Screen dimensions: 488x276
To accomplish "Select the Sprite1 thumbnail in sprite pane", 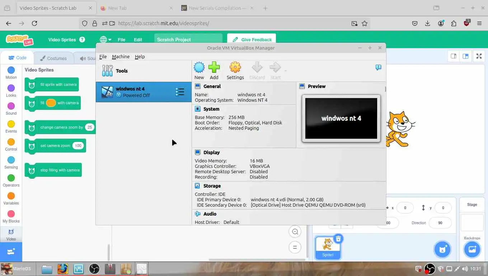I will tap(328, 247).
